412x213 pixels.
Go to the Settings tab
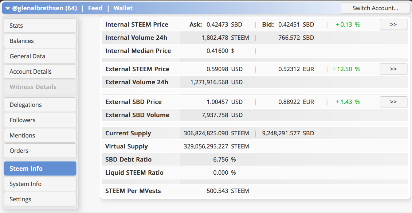[40, 199]
